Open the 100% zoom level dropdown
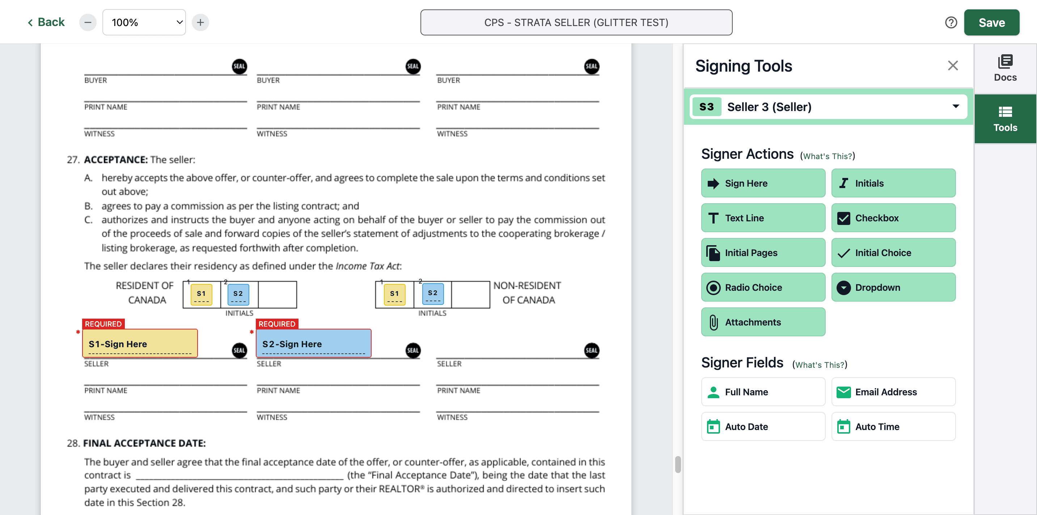Image resolution: width=1037 pixels, height=515 pixels. (144, 22)
